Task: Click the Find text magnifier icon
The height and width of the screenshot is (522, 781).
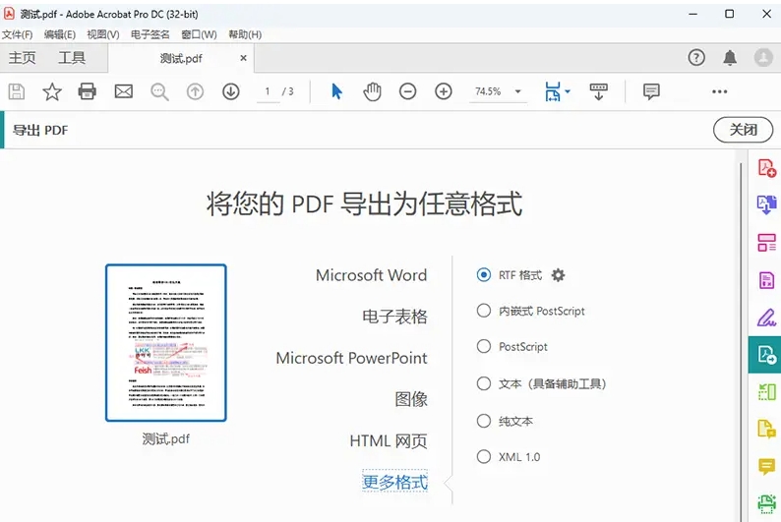Action: coord(159,91)
